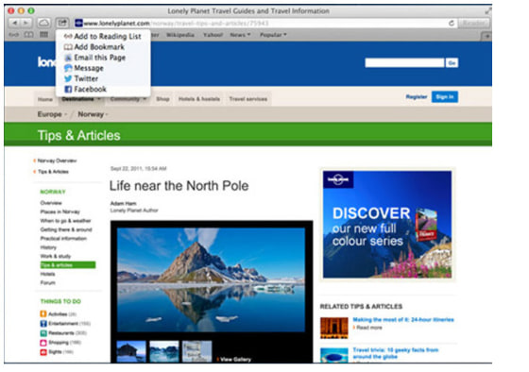Open Overview in Norway sidebar
Image resolution: width=529 pixels, height=372 pixels.
[51, 203]
